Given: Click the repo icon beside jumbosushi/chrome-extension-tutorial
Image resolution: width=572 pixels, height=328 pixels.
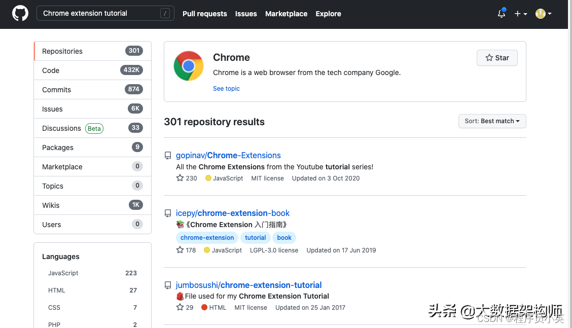Looking at the screenshot, I should click(168, 285).
